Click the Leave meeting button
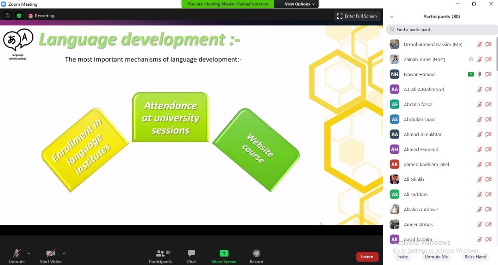 pos(367,256)
